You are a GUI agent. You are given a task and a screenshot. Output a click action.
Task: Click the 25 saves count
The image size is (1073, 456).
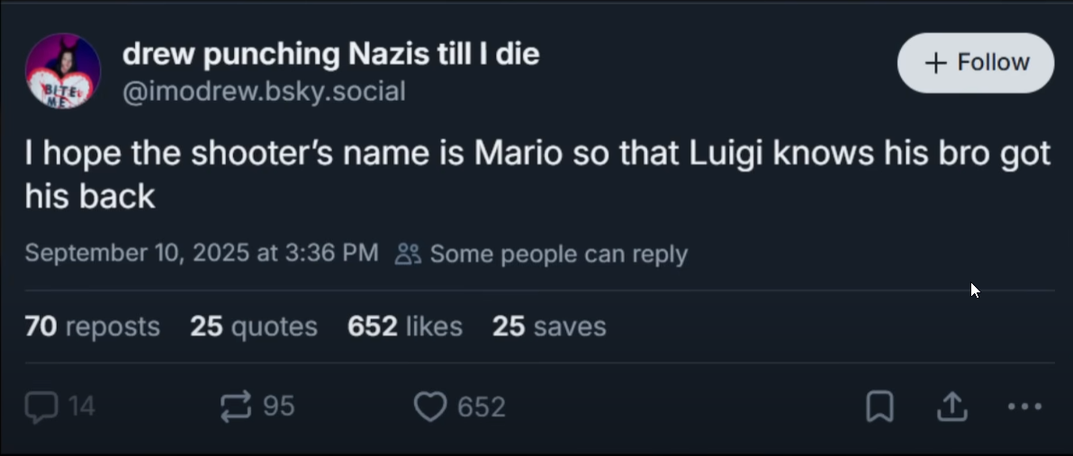click(x=549, y=326)
